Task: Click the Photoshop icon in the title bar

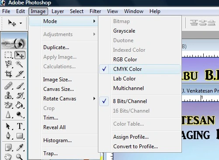Action: pyautogui.click(x=3, y=3)
